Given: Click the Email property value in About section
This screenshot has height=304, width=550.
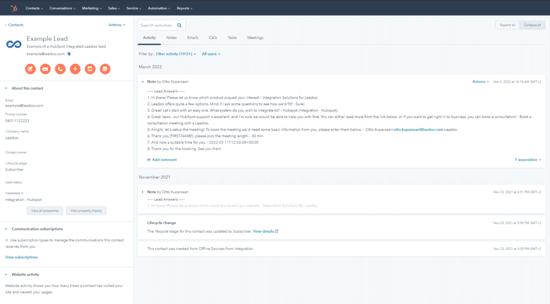Looking at the screenshot, I should 24,106.
